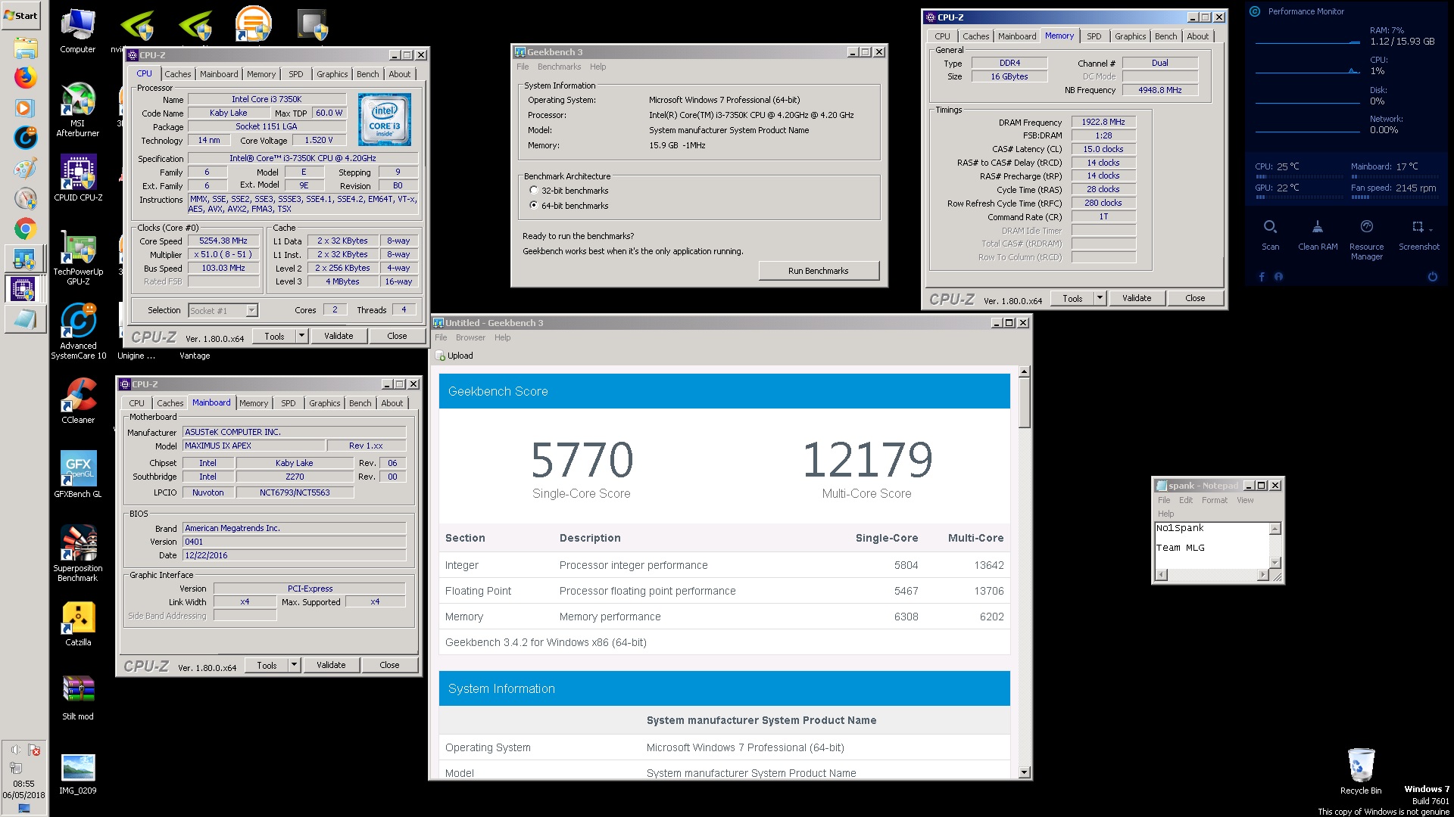Select 64-bit benchmarks radio option
Image resolution: width=1454 pixels, height=817 pixels.
[x=534, y=206]
